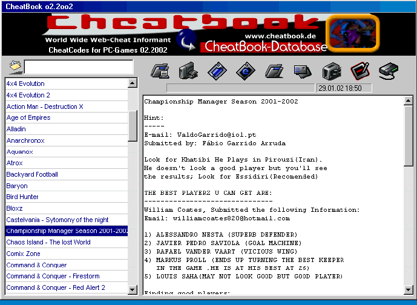This screenshot has height=305, width=417.
Task: Select Bloxz in the game list
Action: (x=67, y=208)
